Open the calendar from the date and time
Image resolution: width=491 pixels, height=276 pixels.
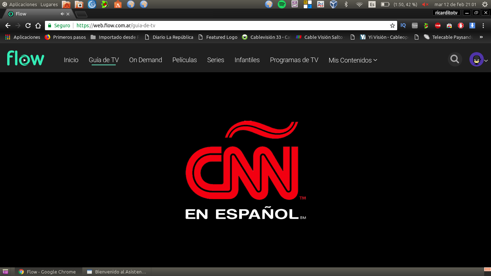tap(455, 4)
